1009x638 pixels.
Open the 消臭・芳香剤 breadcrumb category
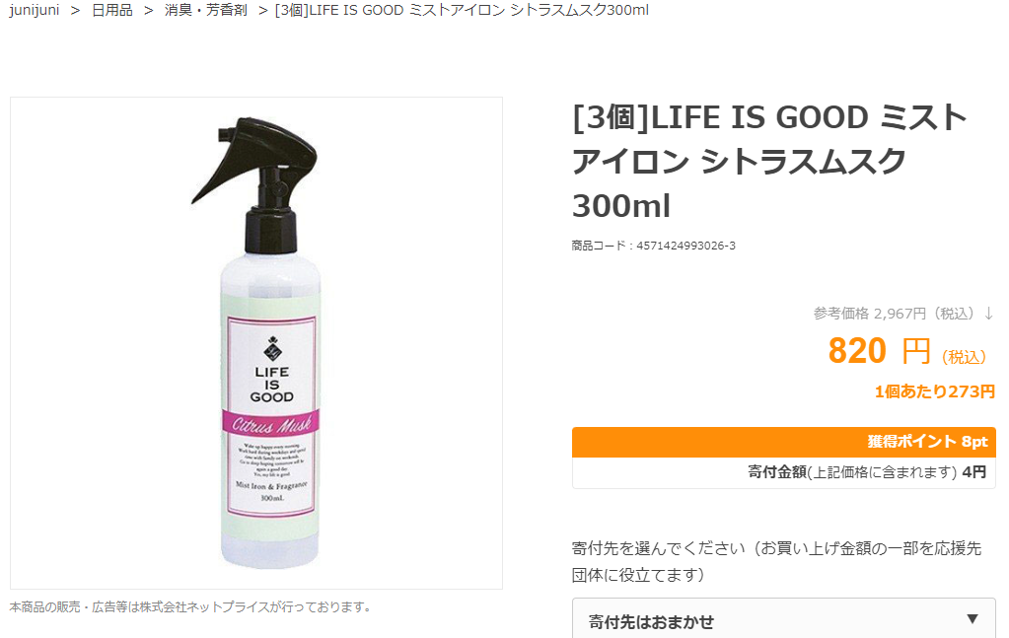[x=206, y=10]
